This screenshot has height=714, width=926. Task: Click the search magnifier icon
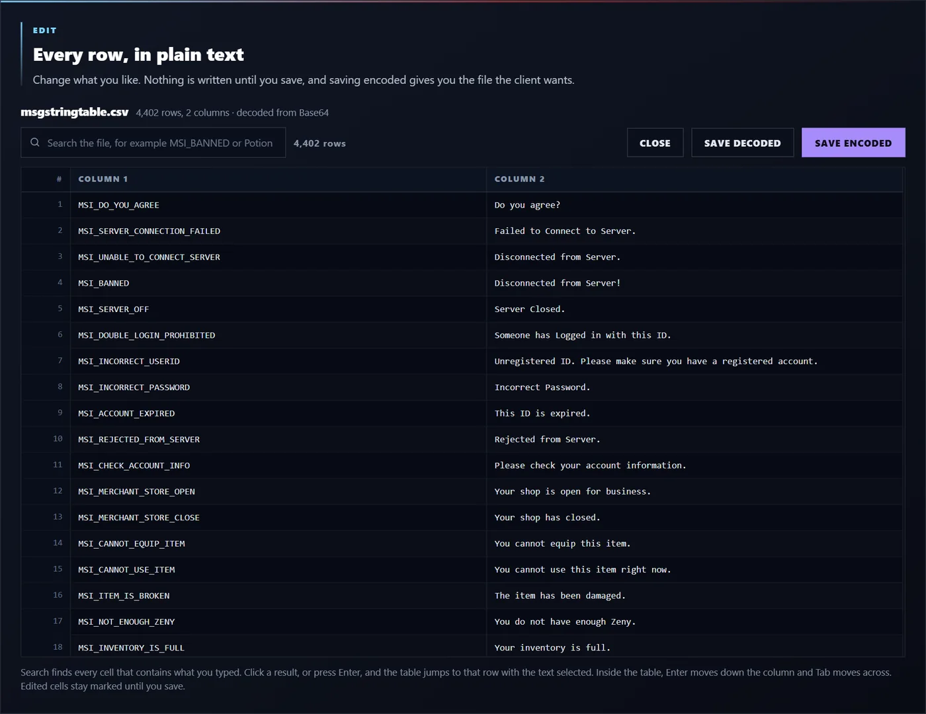35,143
